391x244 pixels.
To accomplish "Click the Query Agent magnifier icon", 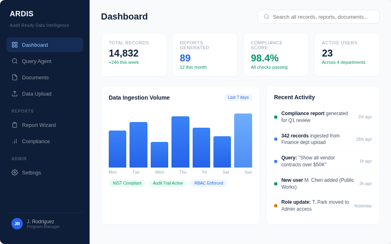I will point(15,61).
